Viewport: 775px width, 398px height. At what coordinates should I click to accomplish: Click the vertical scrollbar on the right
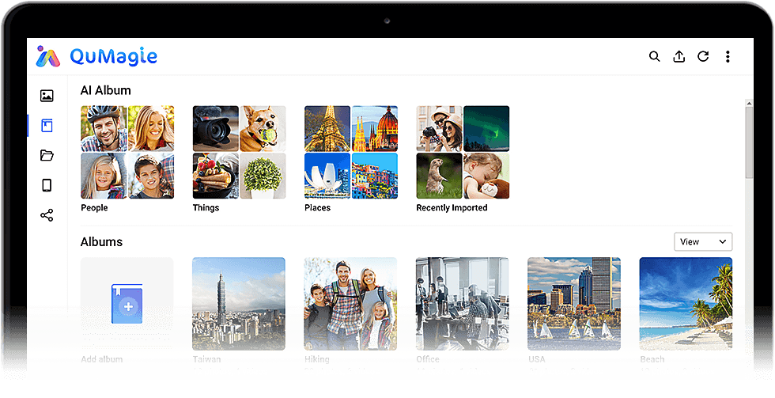(x=749, y=142)
